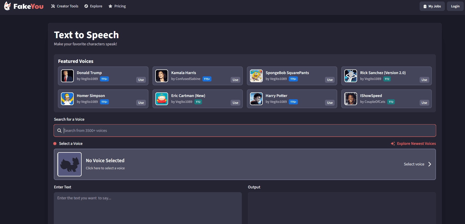Focus the voice search field
Viewport: 465px width, 224px height.
pos(245,131)
